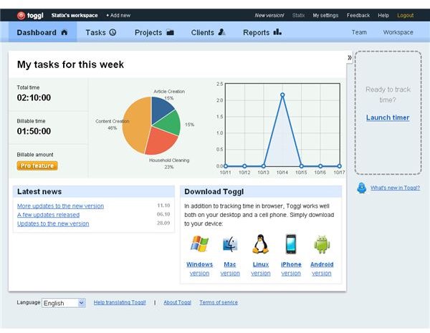Click the New version link

(269, 16)
